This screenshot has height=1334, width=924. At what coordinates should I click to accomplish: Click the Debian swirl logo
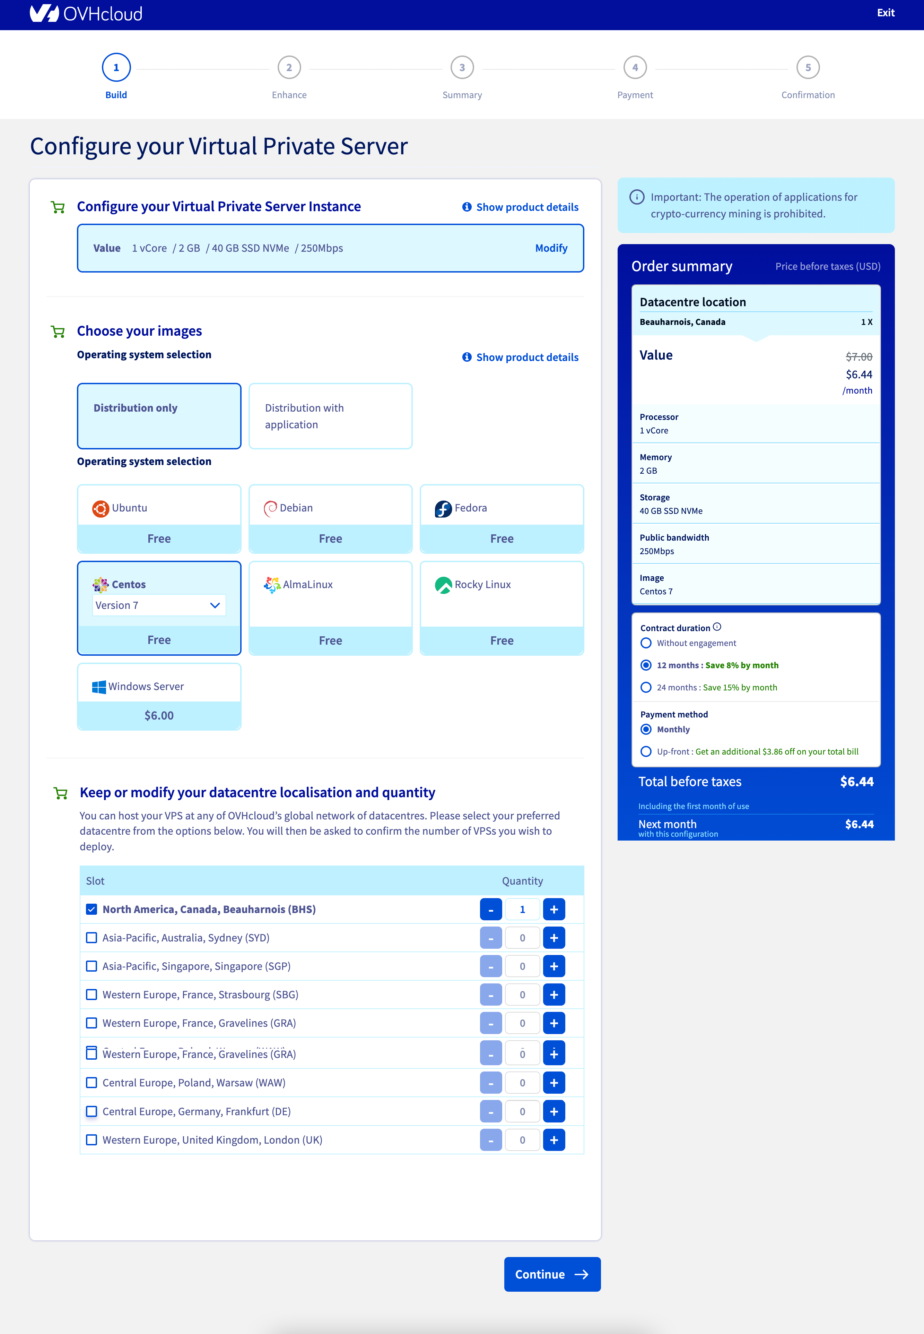point(270,509)
